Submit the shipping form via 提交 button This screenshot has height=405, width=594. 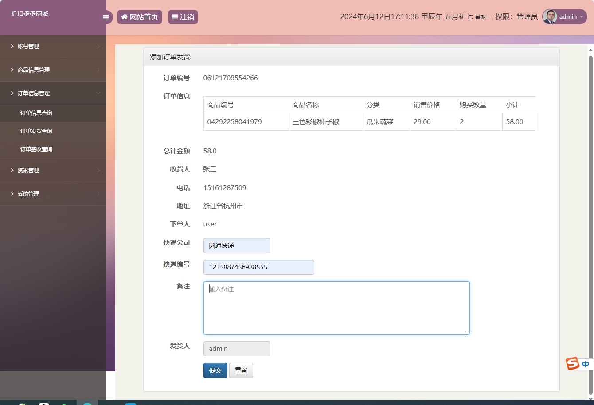click(x=215, y=370)
